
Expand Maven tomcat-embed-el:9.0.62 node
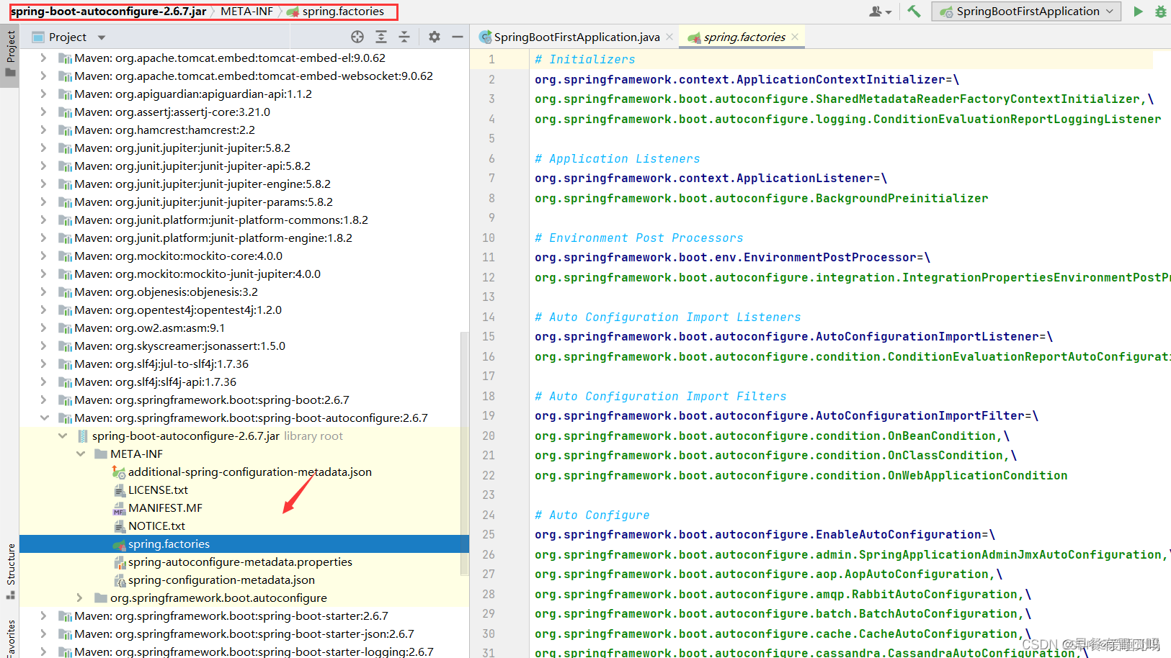coord(43,58)
